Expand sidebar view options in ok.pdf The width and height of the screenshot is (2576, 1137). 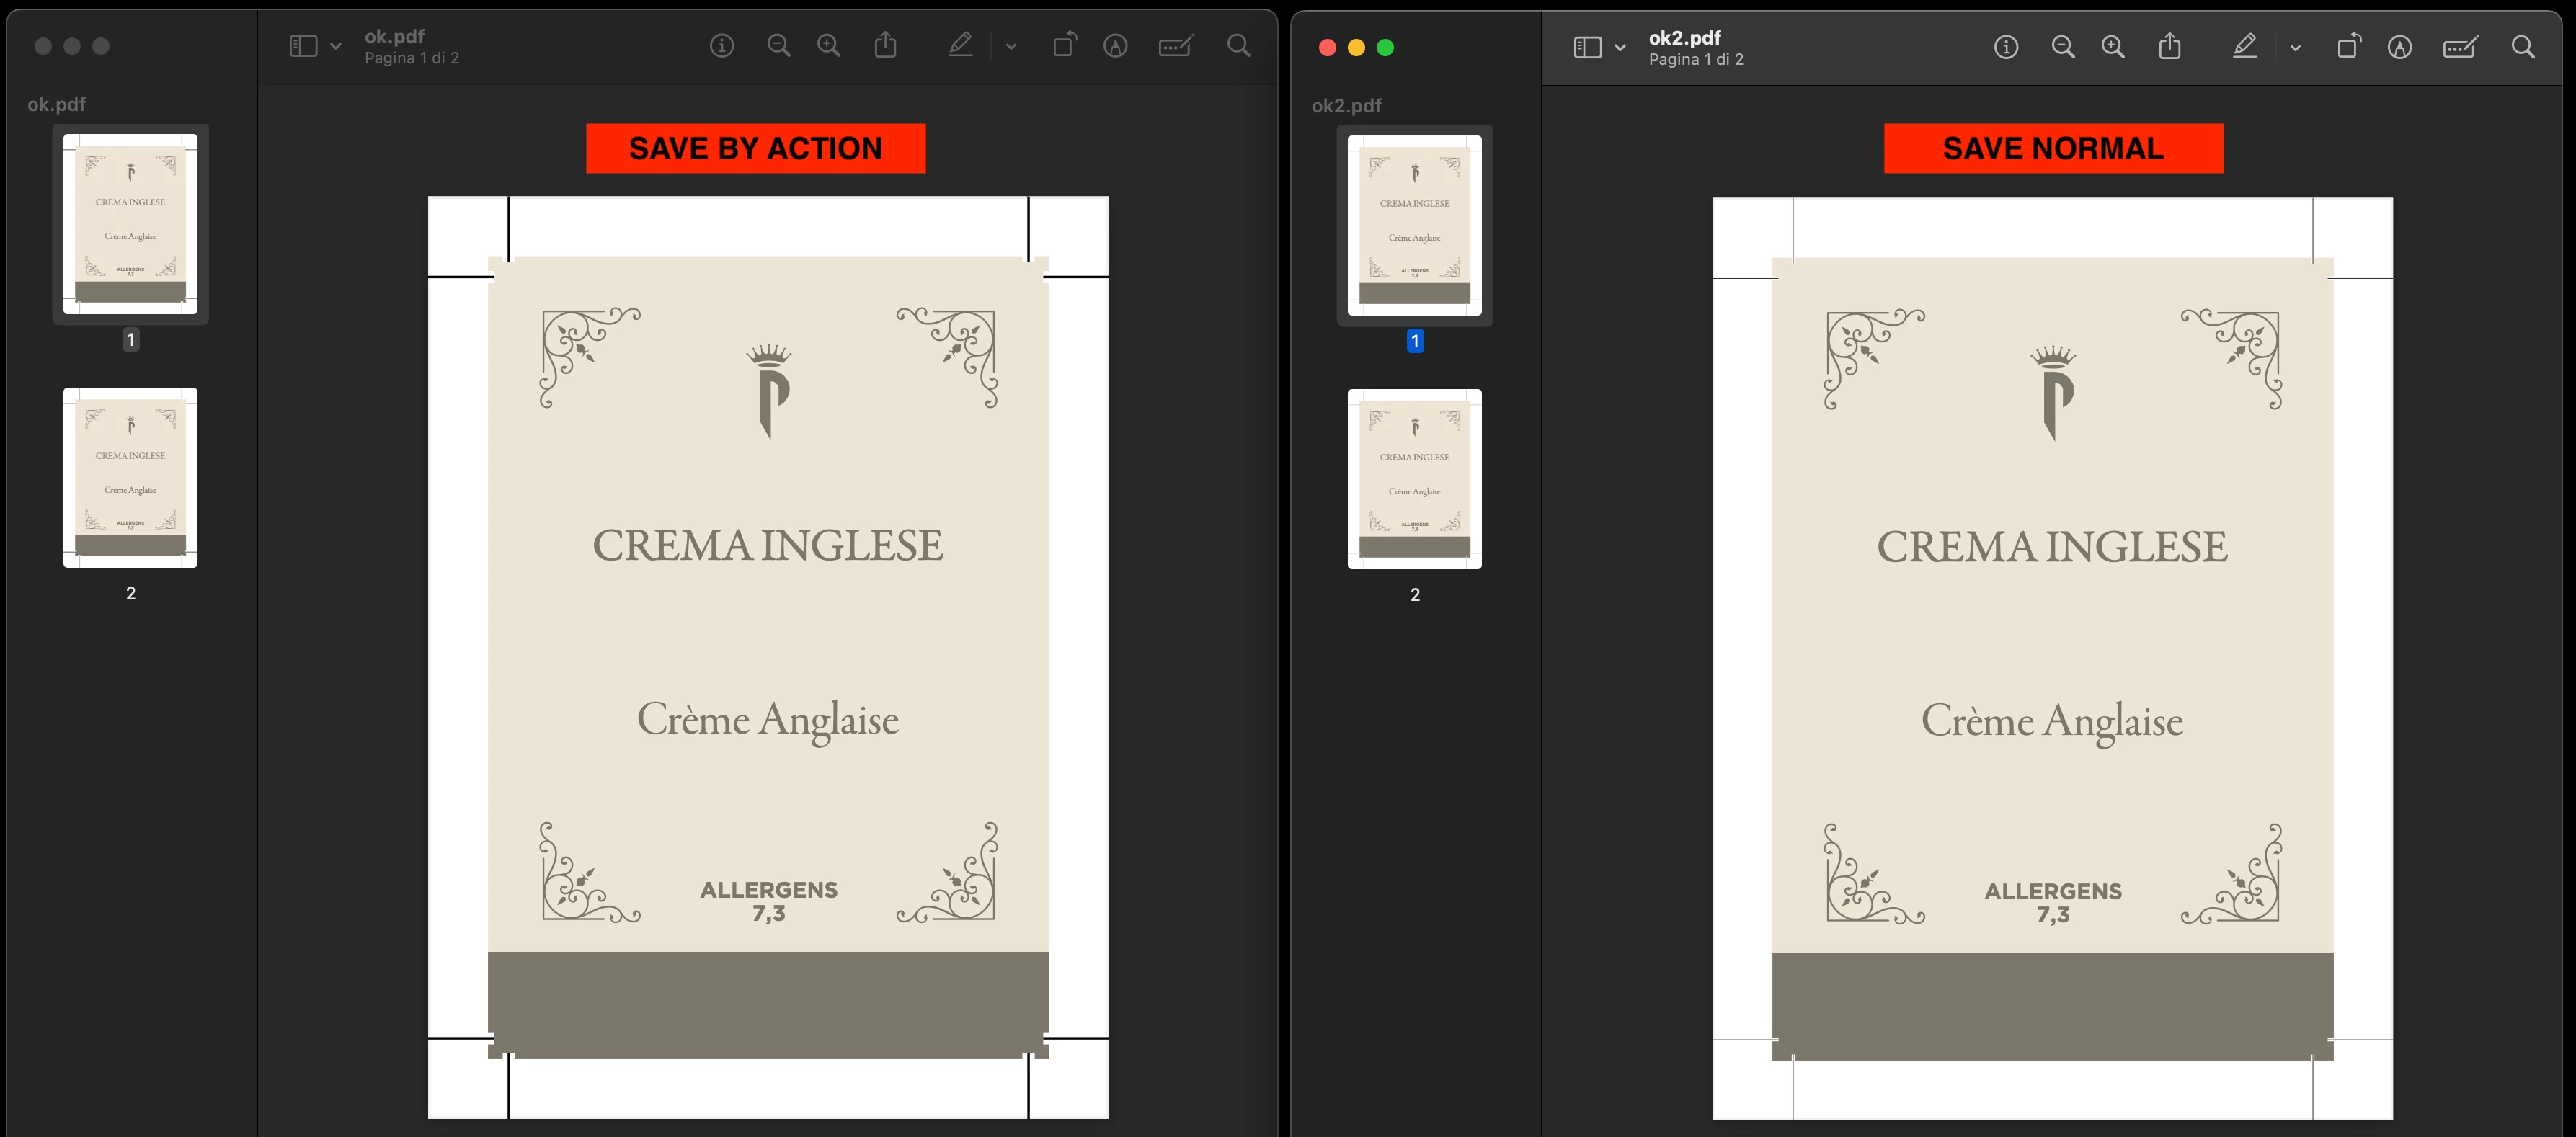[336, 46]
